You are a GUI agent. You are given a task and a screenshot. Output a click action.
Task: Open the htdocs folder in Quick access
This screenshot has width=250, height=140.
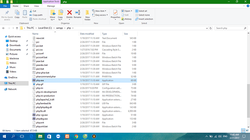pyautogui.click(x=13, y=63)
